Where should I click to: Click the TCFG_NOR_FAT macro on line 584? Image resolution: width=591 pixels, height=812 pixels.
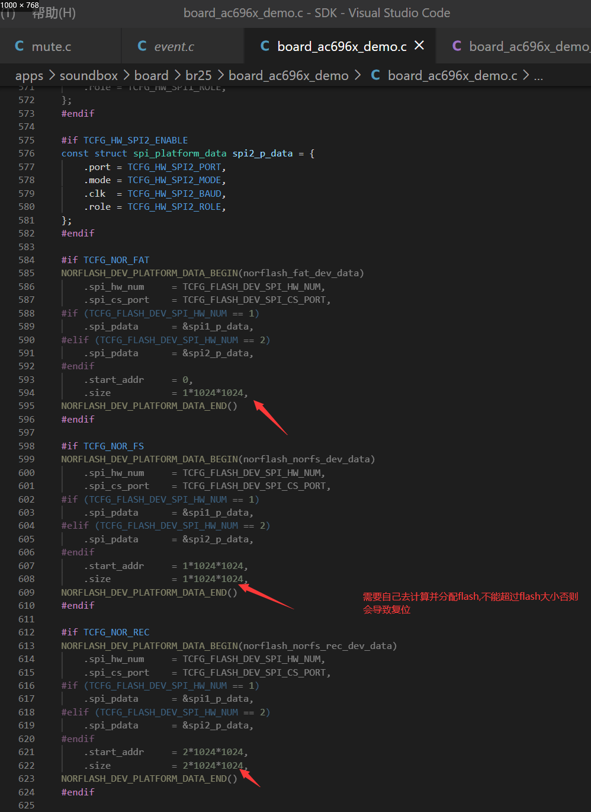[116, 260]
